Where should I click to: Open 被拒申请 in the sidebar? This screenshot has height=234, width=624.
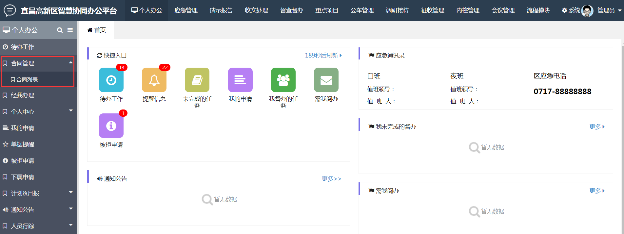[x=38, y=161]
